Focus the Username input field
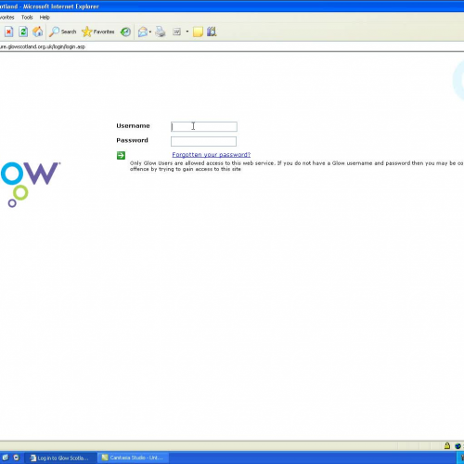This screenshot has height=464, width=464. 204,126
